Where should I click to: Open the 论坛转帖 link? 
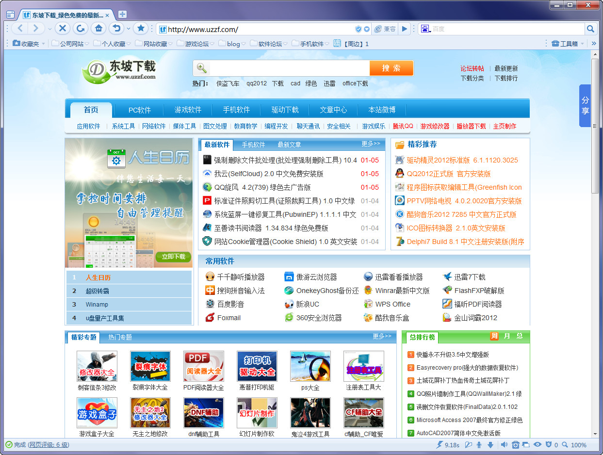tap(472, 68)
